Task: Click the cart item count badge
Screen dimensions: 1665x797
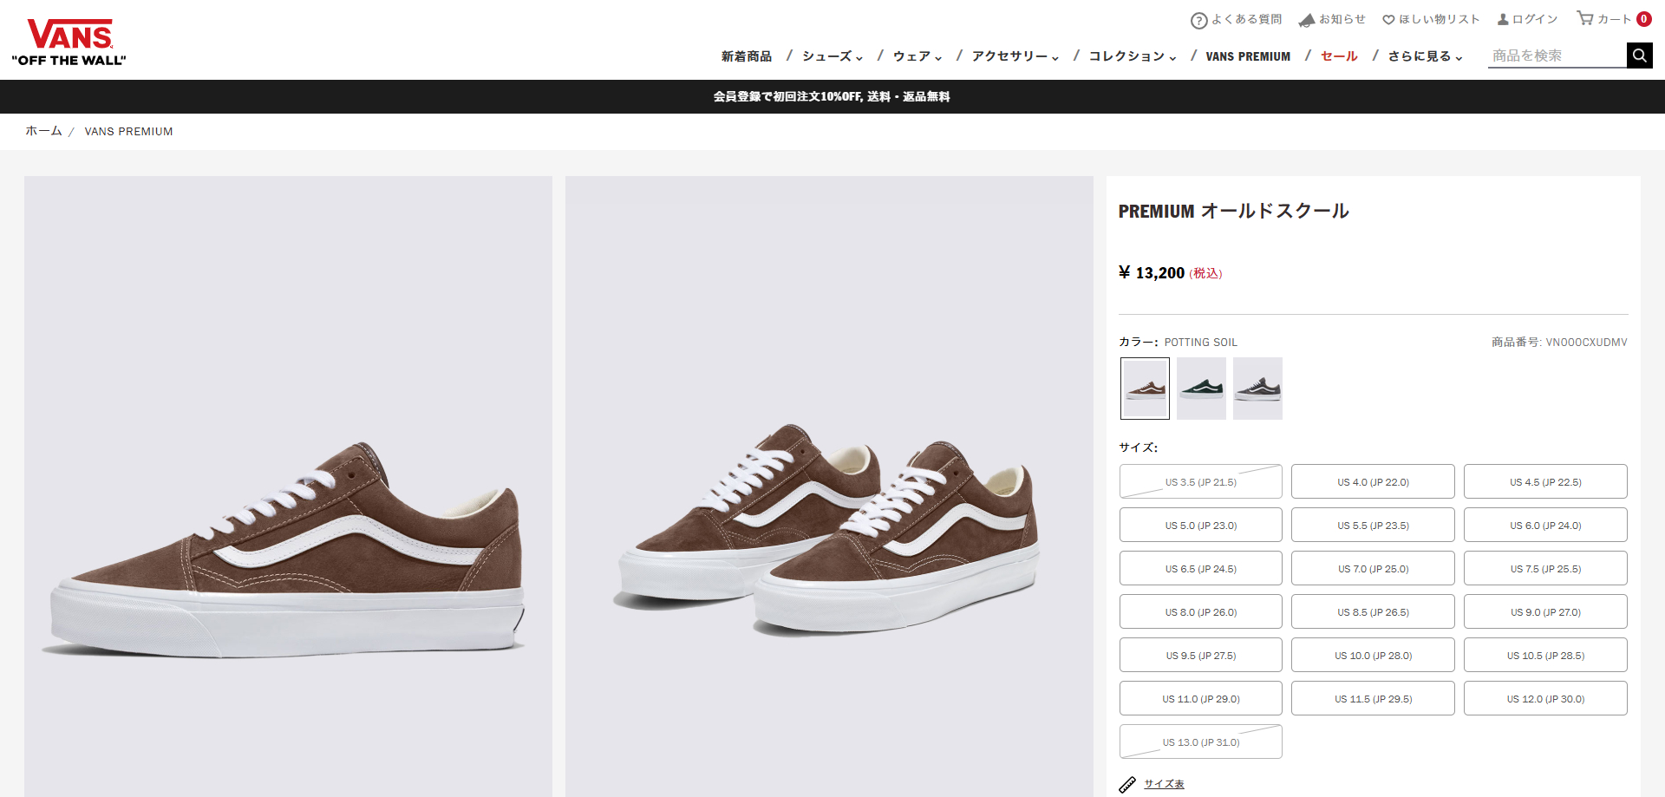Action: coord(1643,19)
